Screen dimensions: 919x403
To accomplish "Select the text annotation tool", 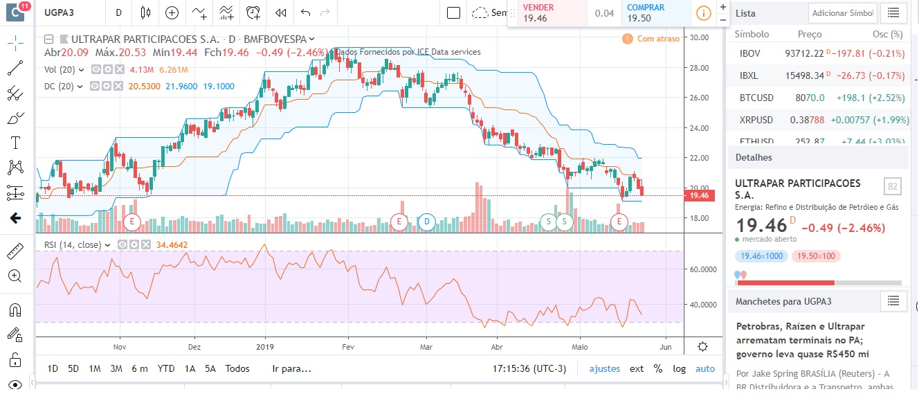I will tap(15, 143).
